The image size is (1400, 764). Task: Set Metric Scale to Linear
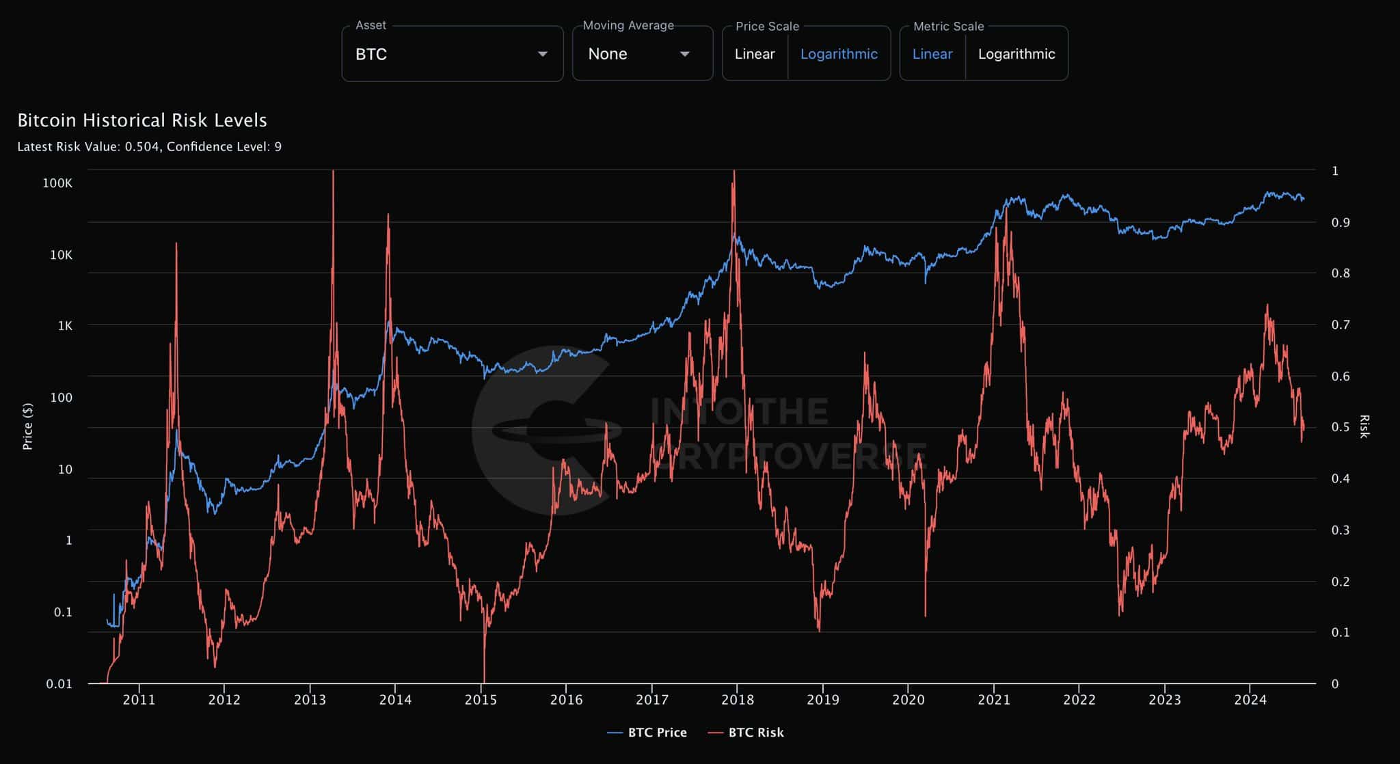tap(932, 54)
